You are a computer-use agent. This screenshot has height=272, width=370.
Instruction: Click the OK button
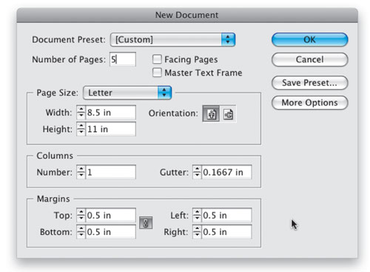click(310, 39)
